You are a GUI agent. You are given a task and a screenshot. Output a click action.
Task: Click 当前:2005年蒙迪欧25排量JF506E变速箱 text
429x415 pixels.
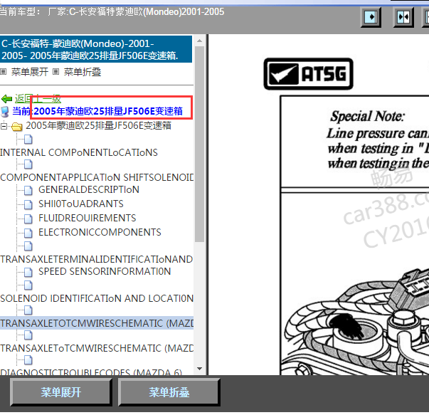[97, 111]
